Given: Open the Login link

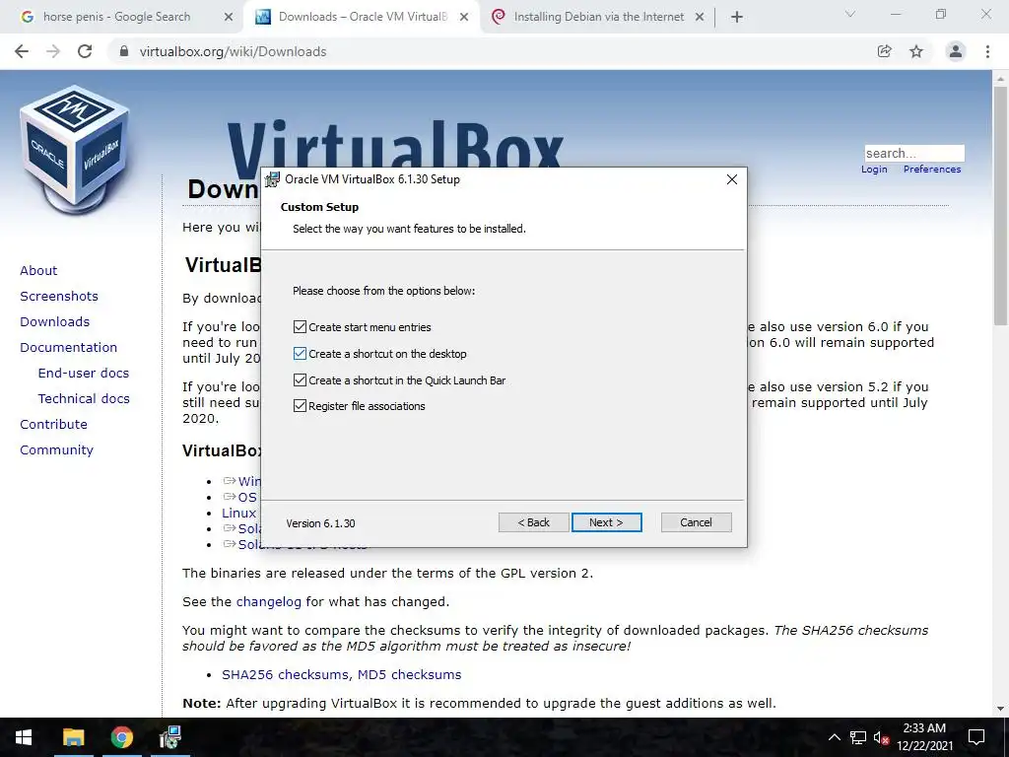Looking at the screenshot, I should pyautogui.click(x=874, y=170).
